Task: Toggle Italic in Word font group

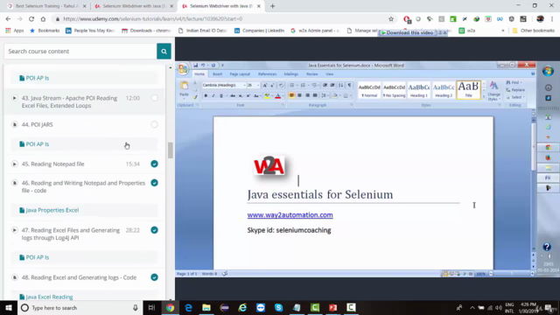Action: 213,95
